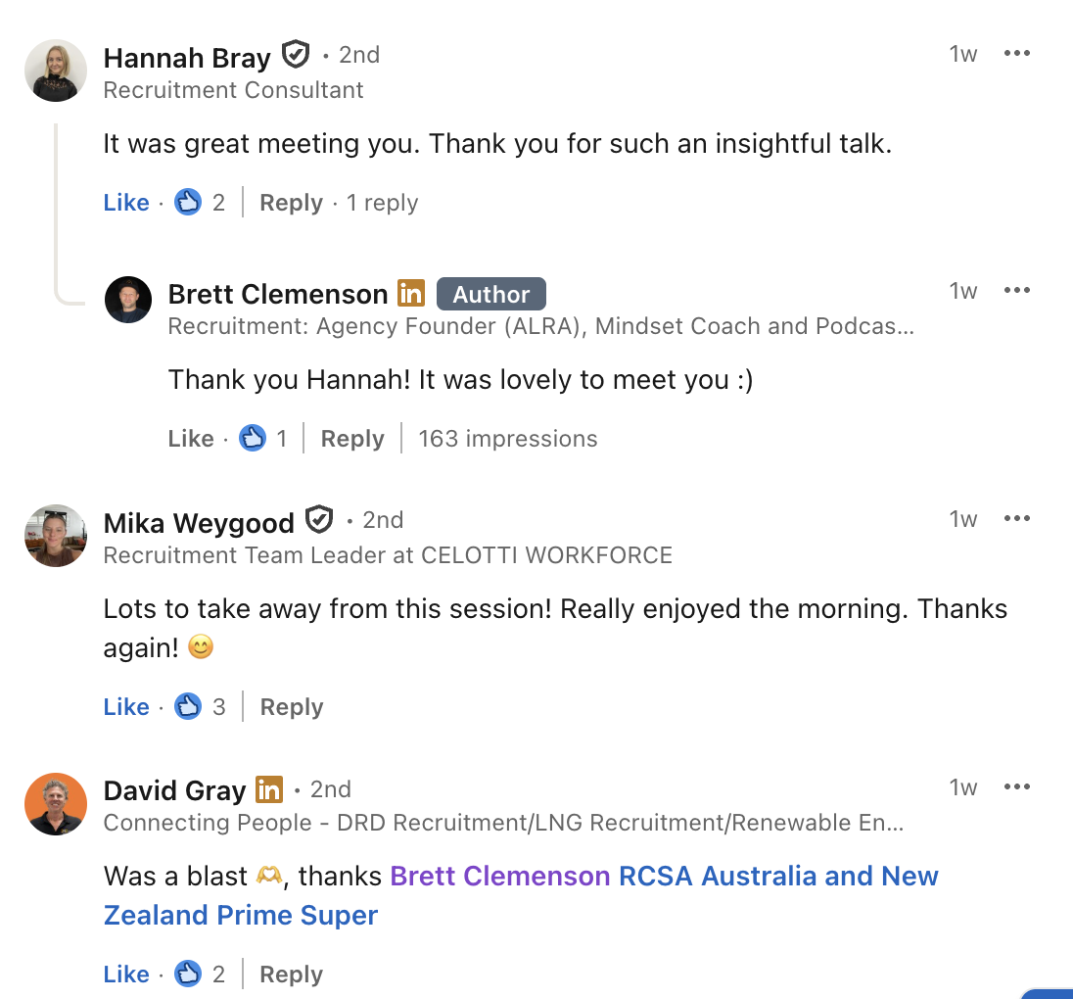Open more options on Hannah Bray's comment
The image size is (1073, 999).
pyautogui.click(x=1017, y=54)
